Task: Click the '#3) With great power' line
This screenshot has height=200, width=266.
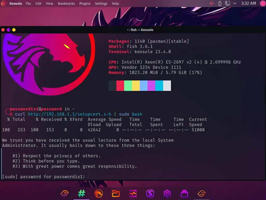Action: pos(75,166)
